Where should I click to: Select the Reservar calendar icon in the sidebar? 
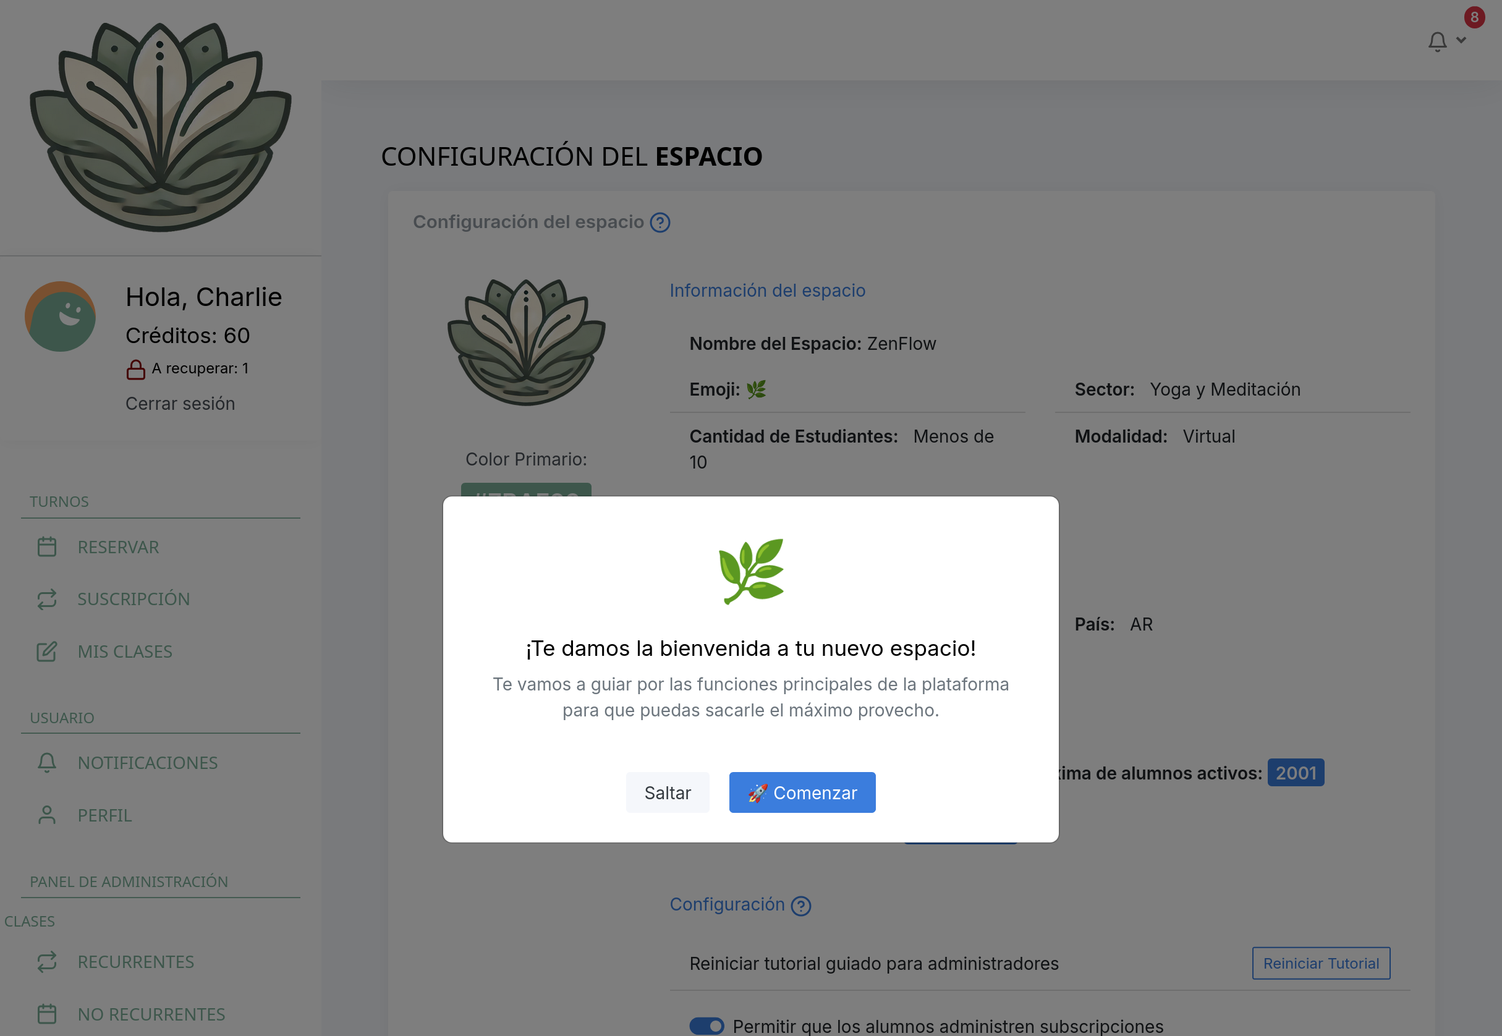[x=46, y=546]
